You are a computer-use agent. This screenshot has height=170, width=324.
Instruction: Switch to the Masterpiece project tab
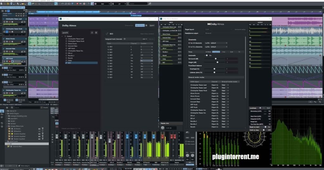coord(12,8)
